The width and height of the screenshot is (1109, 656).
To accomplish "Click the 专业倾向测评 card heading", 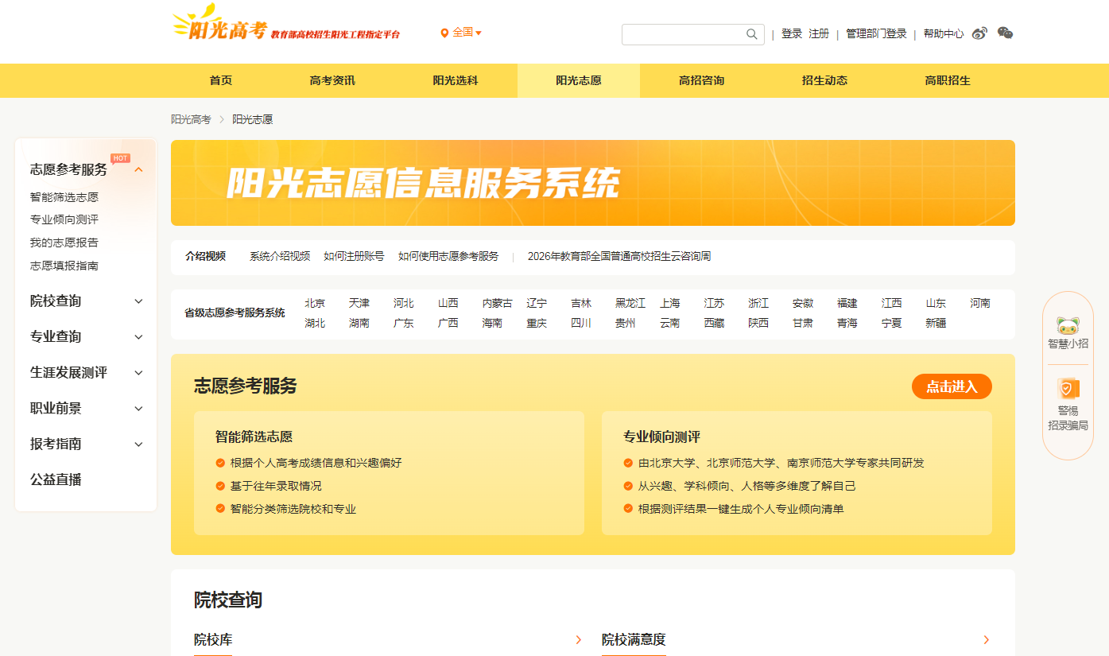I will 661,437.
